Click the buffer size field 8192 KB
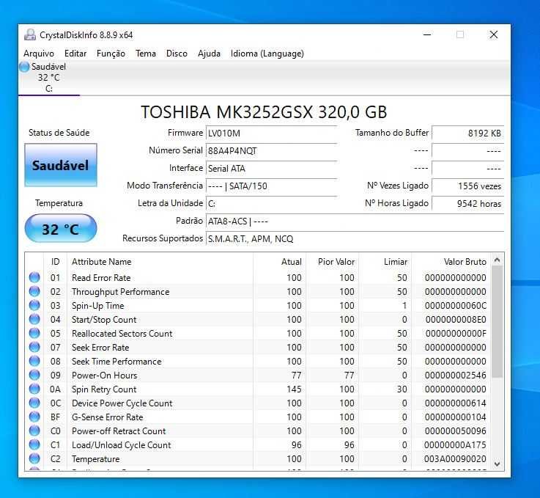Viewport: 540px width, 498px height. pyautogui.click(x=468, y=133)
